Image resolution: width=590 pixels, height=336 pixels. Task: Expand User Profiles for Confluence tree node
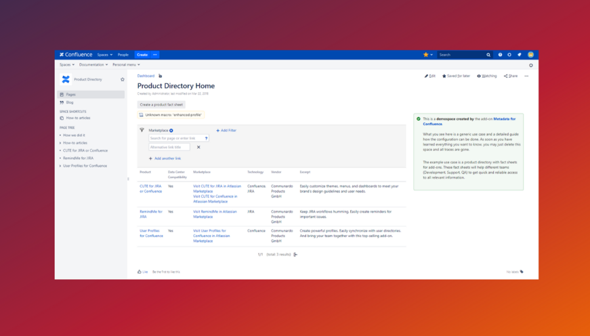click(60, 166)
